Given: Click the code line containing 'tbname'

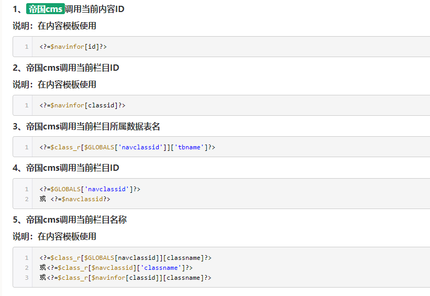Looking at the screenshot, I should pos(127,147).
